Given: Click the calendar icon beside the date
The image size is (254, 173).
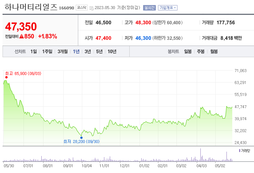Looking at the screenshot, I should coord(92,8).
